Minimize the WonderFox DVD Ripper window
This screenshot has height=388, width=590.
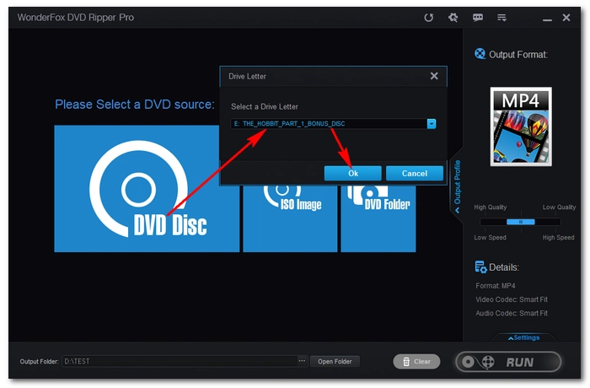click(547, 19)
